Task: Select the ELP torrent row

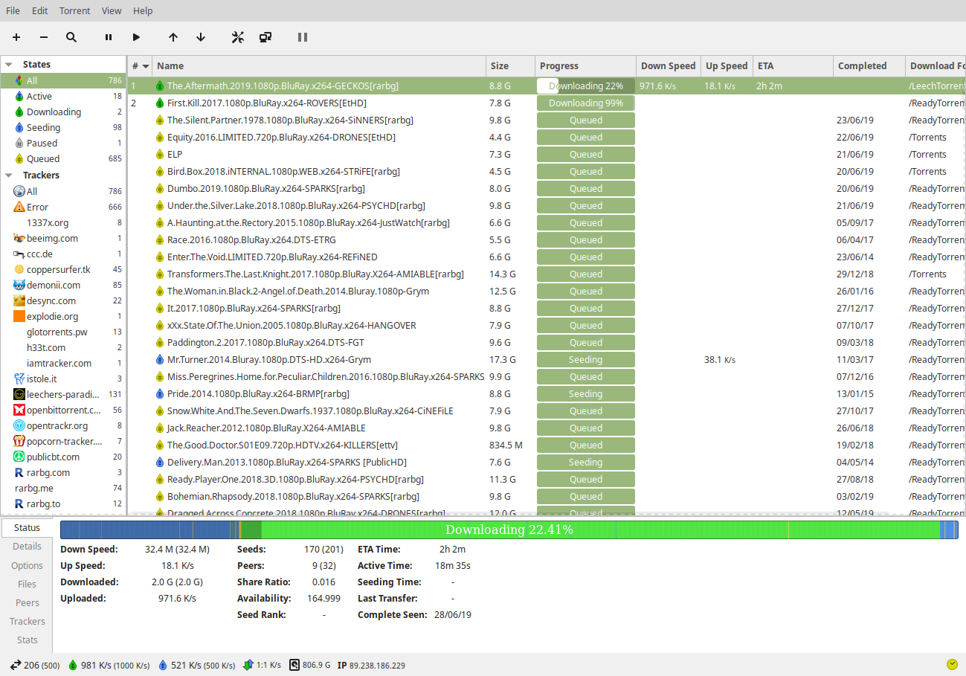Action: [547, 154]
